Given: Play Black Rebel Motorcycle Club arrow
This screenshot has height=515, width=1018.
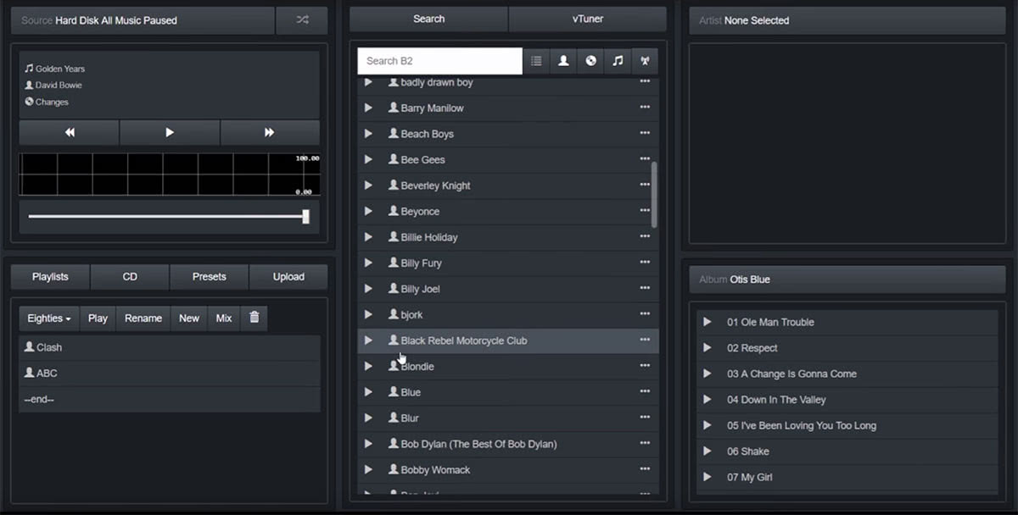Looking at the screenshot, I should 368,341.
